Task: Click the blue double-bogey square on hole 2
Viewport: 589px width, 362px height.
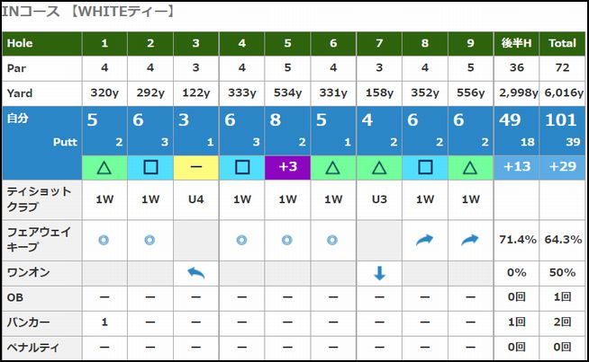Action: pyautogui.click(x=150, y=166)
